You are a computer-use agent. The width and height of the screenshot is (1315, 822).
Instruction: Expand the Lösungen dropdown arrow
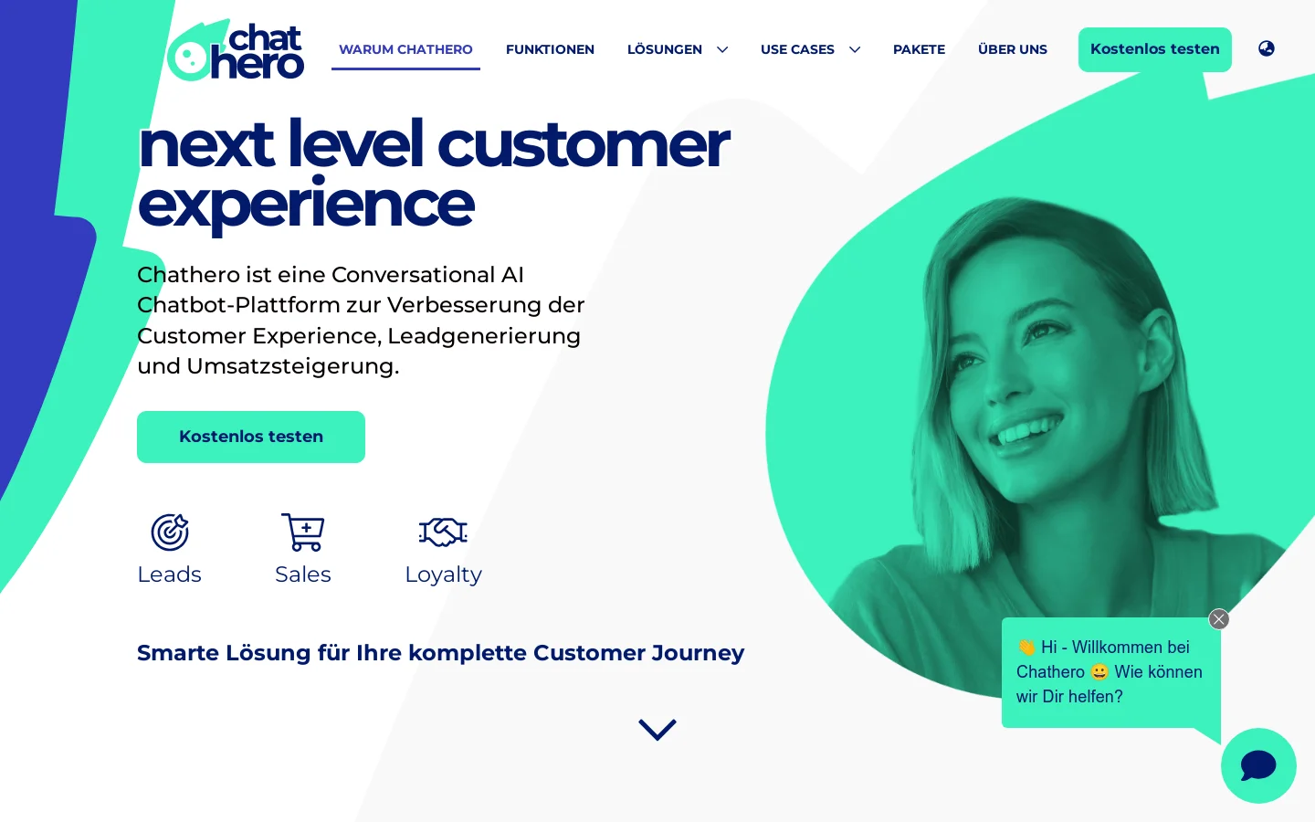click(x=722, y=49)
